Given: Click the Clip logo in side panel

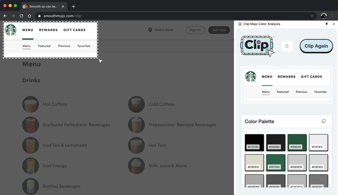Looking at the screenshot, I should coord(257,46).
